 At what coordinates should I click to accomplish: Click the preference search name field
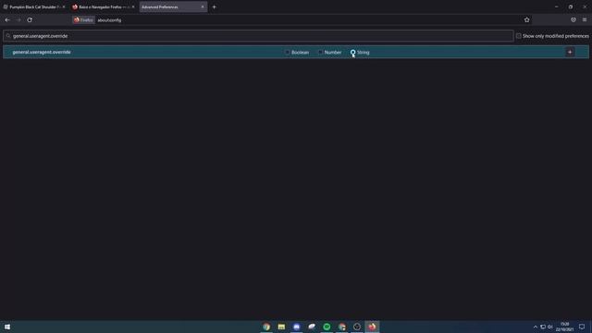coord(258,36)
